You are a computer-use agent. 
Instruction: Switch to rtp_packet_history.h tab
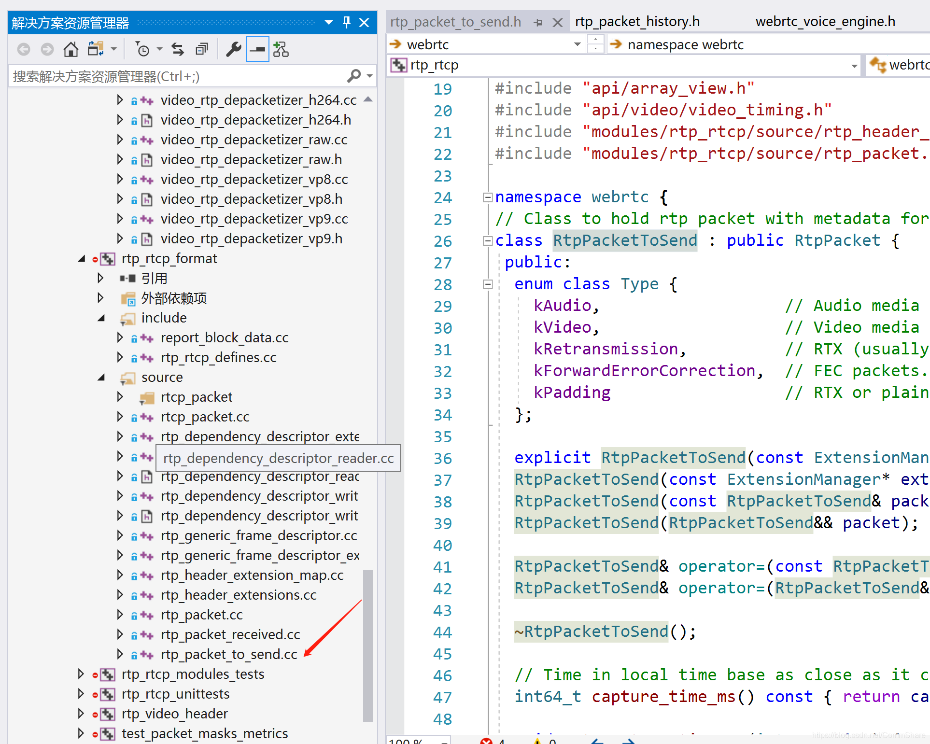tap(637, 22)
